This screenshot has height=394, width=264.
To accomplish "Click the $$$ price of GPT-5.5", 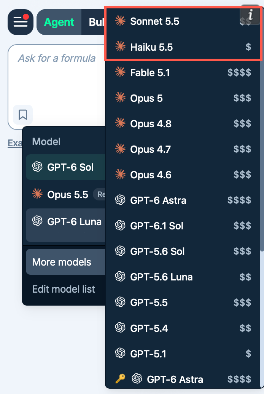I will coord(242,303).
